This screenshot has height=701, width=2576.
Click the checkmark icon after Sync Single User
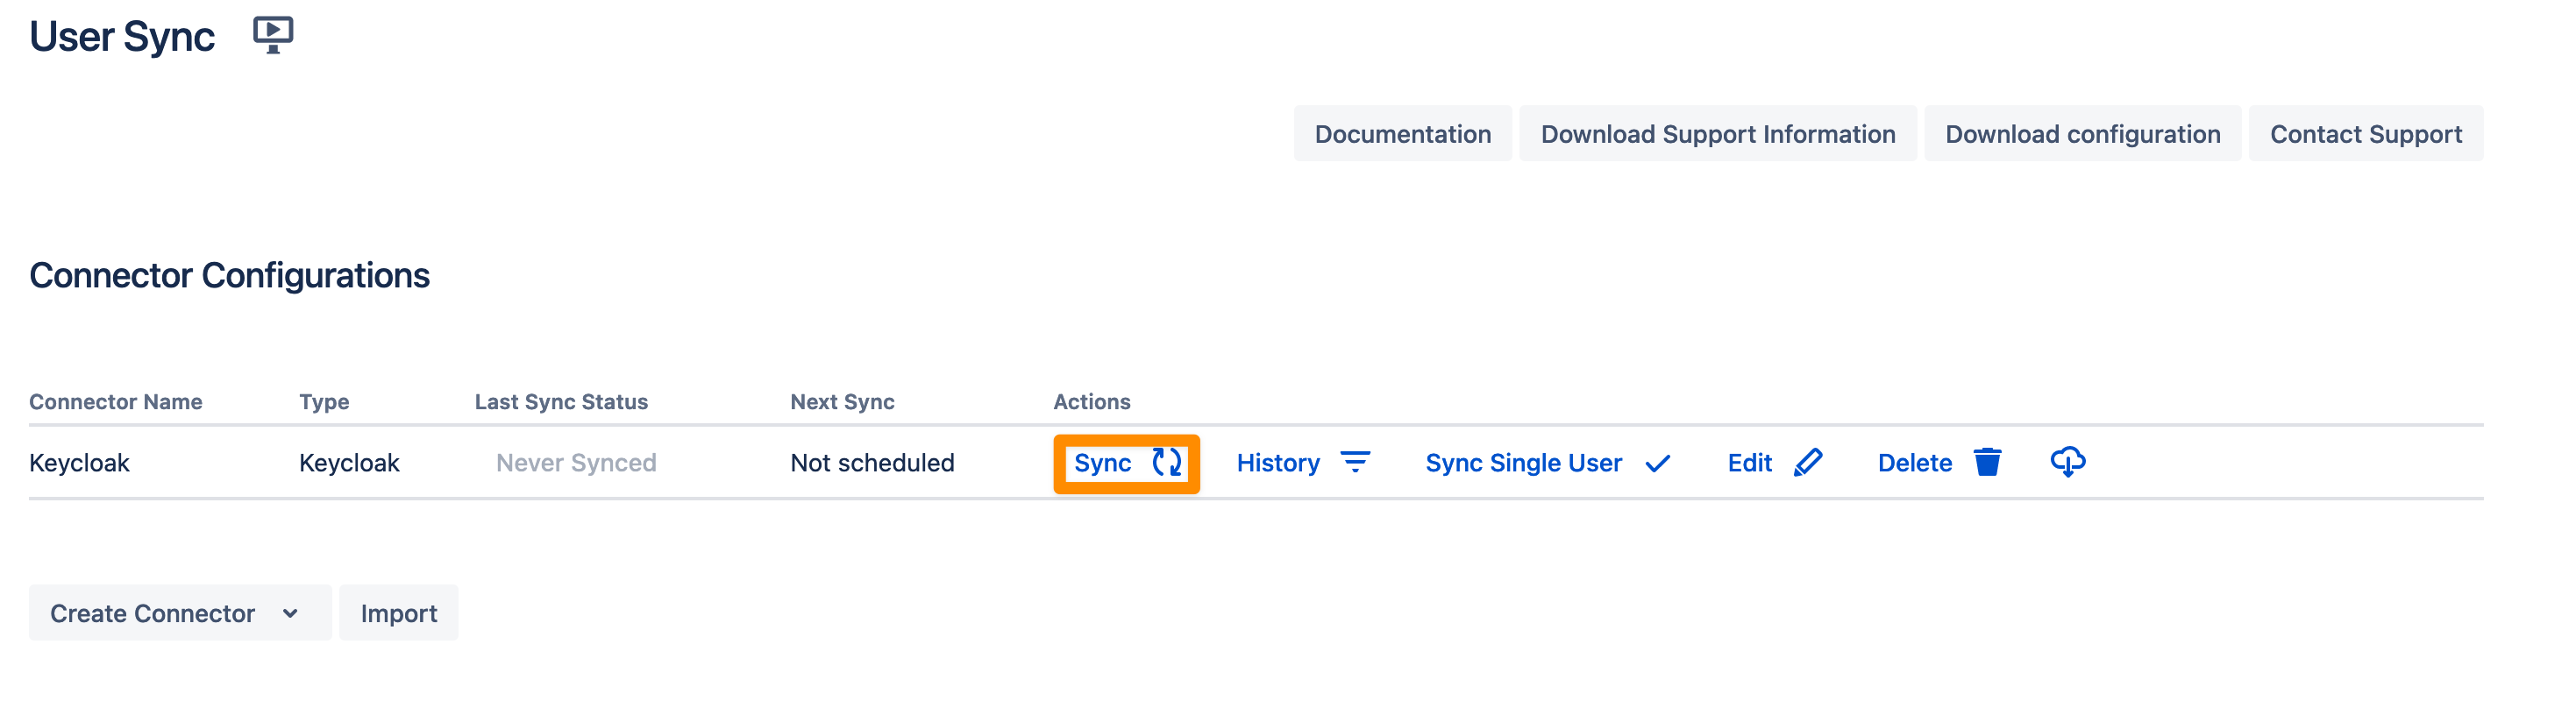1657,463
